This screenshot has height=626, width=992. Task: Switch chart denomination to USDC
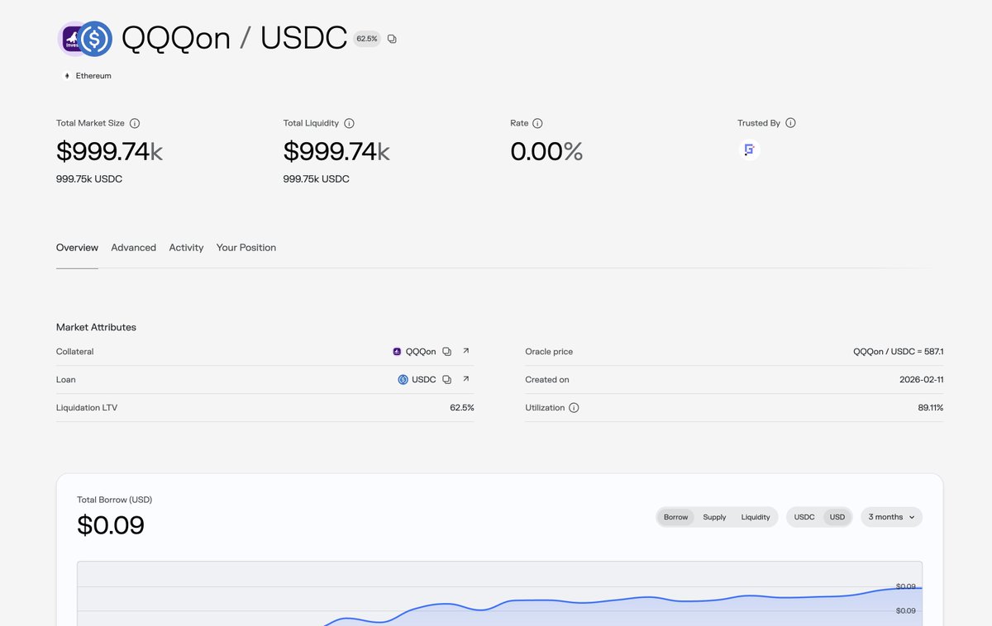(804, 517)
